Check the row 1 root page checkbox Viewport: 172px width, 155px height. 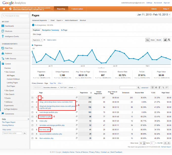tap(32, 98)
